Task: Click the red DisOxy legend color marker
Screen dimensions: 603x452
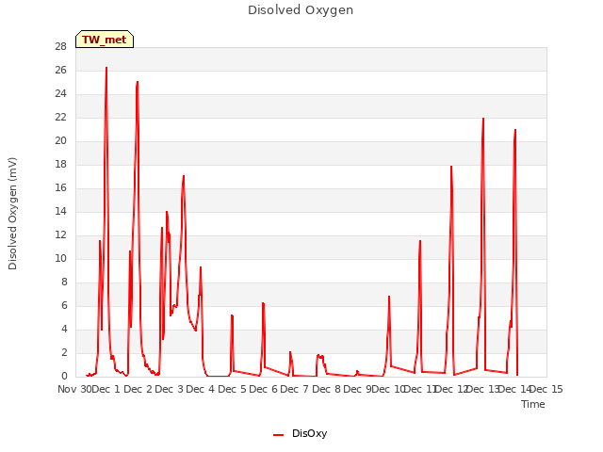Action: pos(279,435)
